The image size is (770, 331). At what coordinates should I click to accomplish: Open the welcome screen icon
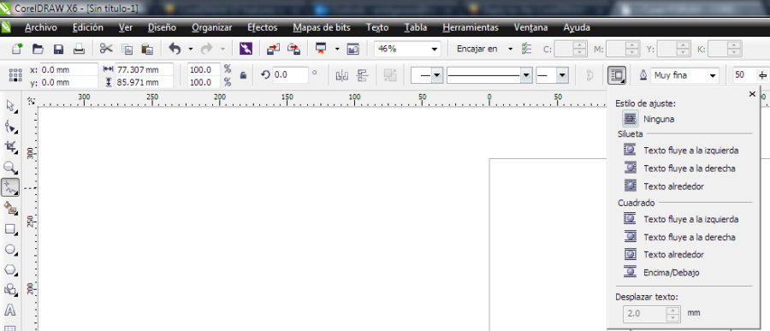coord(353,49)
